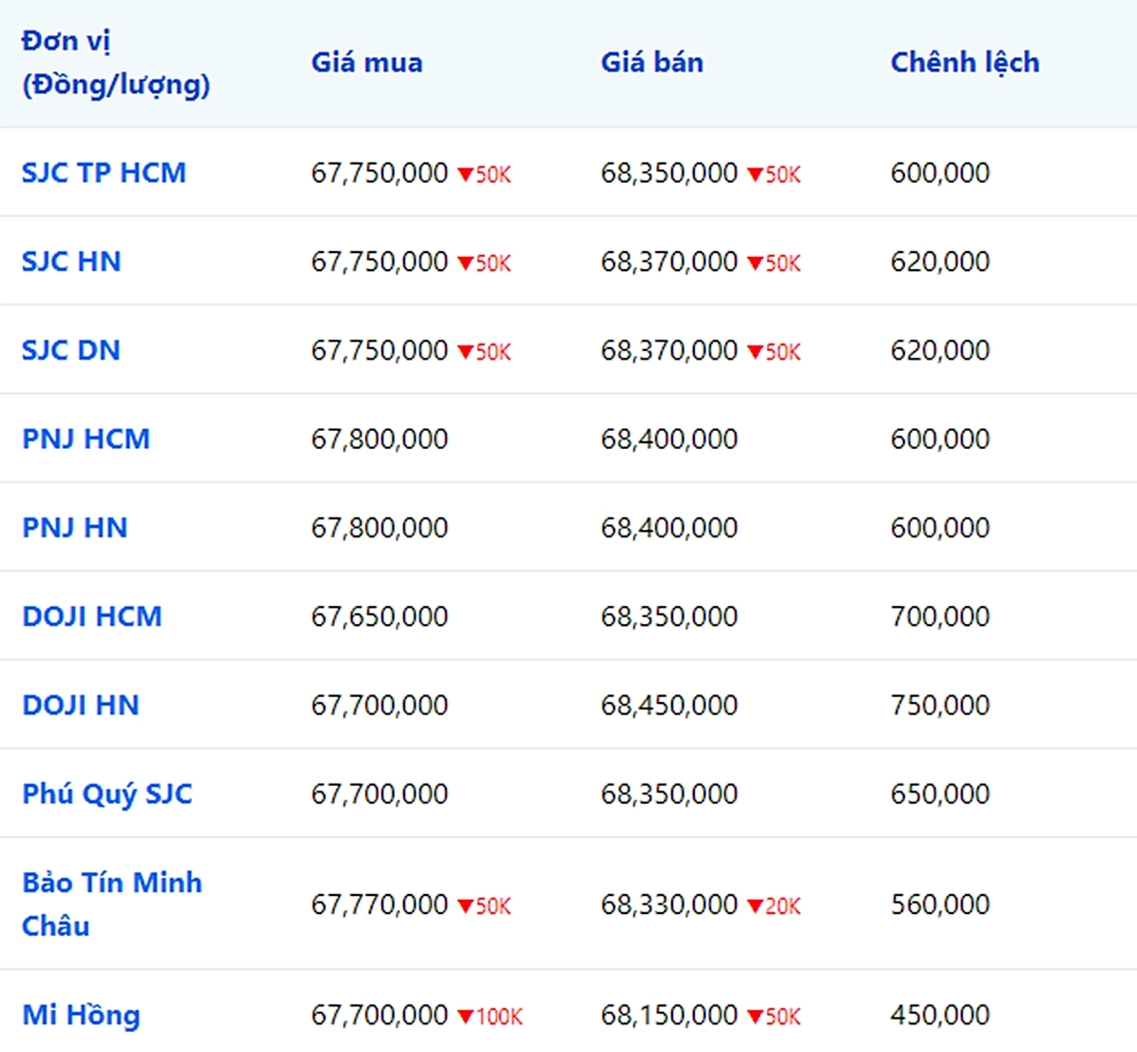Click the 20K decrease indicator for Bảo Tín Minh Châu
The width and height of the screenshot is (1137, 1052).
click(x=774, y=906)
